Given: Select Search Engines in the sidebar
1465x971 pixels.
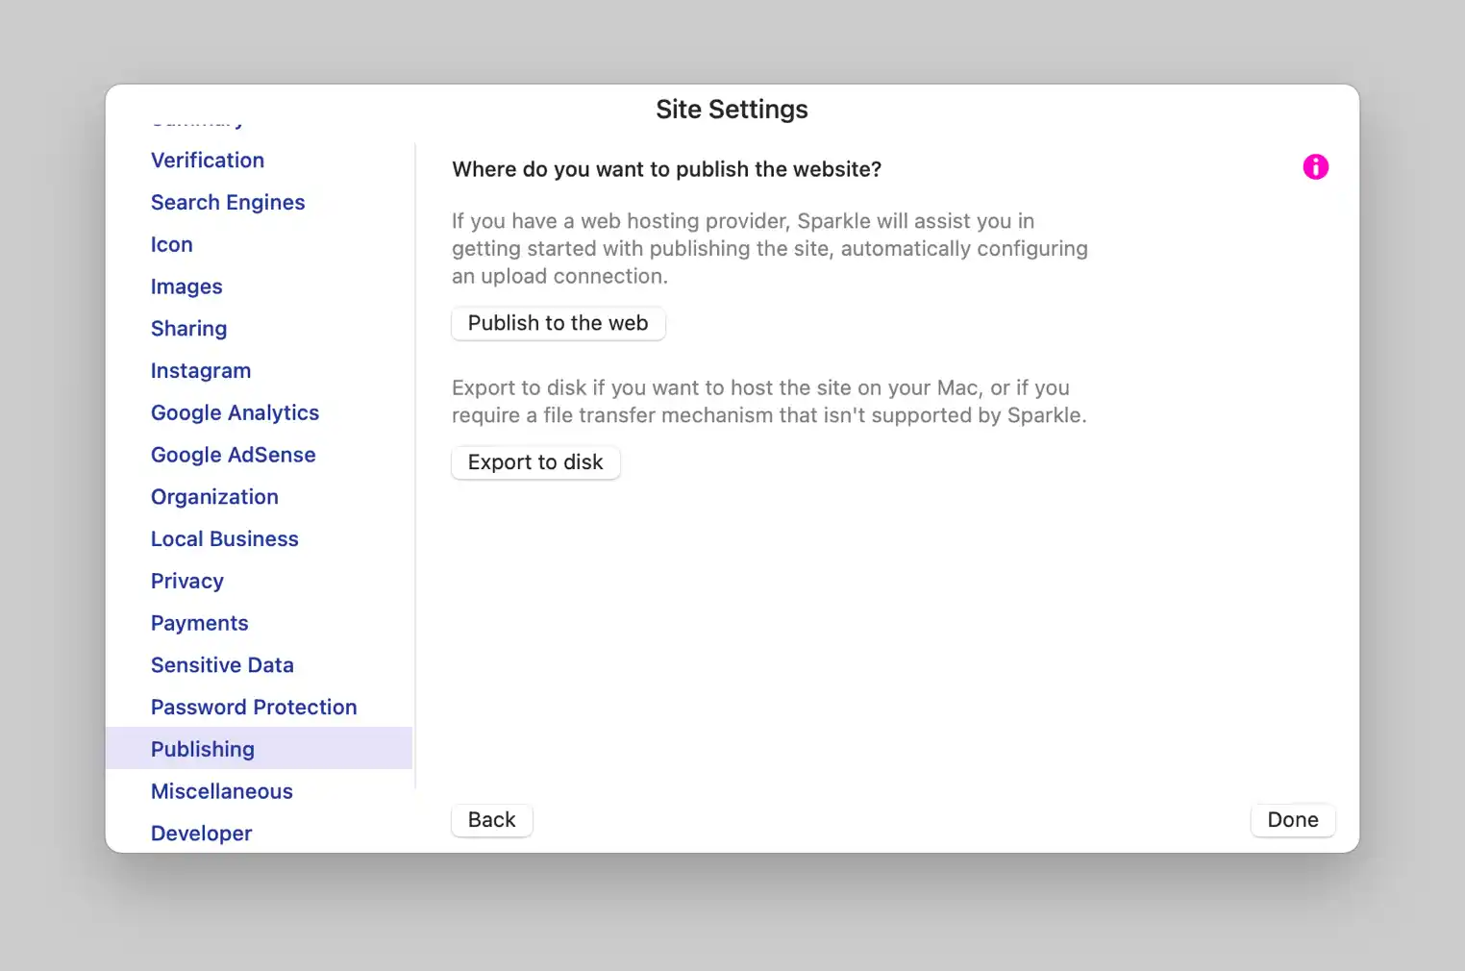Looking at the screenshot, I should coord(228,203).
